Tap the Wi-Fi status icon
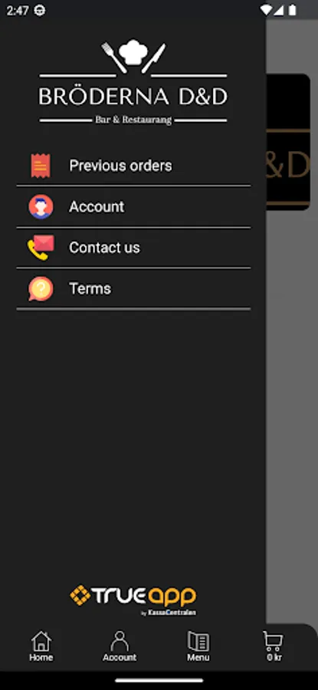This screenshot has width=318, height=690. (266, 10)
